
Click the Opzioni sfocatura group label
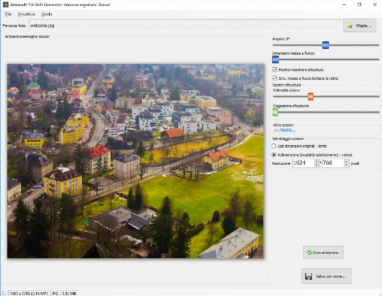(x=286, y=85)
